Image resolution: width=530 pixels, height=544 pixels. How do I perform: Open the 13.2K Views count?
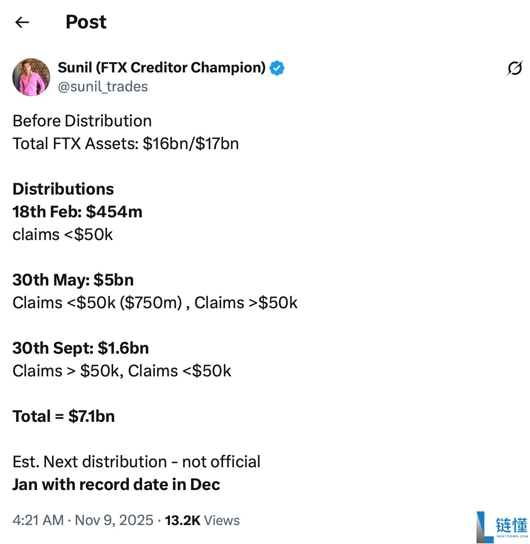pos(202,520)
